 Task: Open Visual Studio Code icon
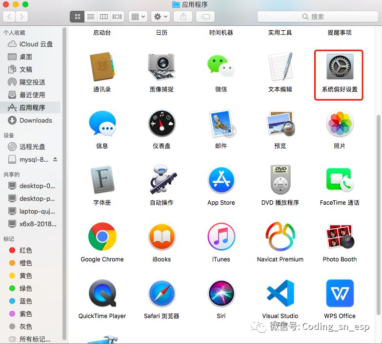coord(281,293)
